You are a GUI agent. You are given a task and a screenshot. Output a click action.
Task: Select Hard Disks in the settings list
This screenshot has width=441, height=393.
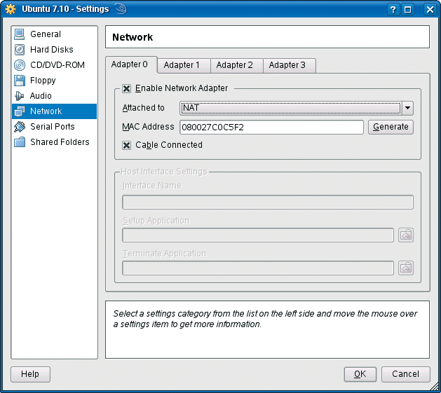click(54, 50)
